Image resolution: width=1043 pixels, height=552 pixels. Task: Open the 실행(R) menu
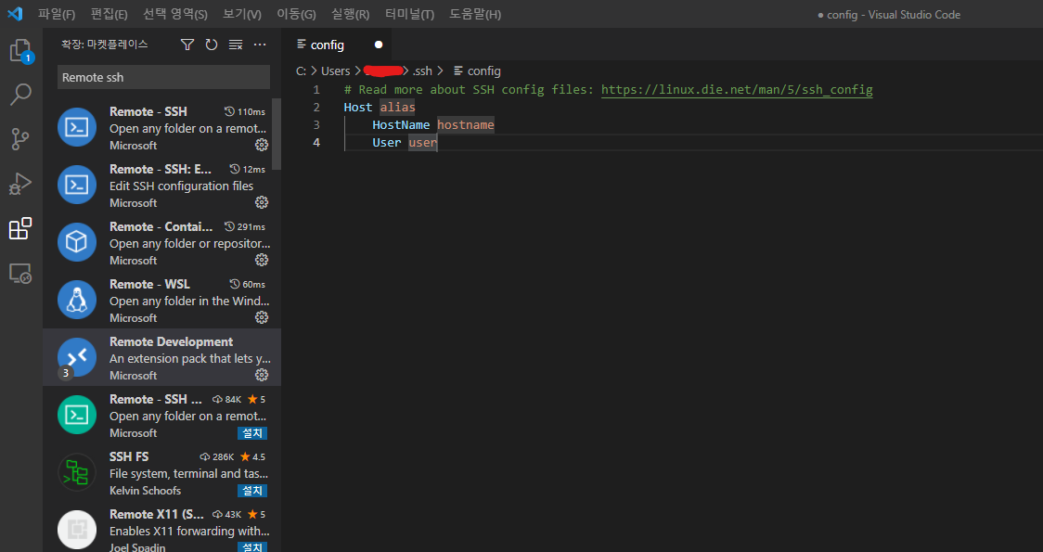pyautogui.click(x=350, y=14)
